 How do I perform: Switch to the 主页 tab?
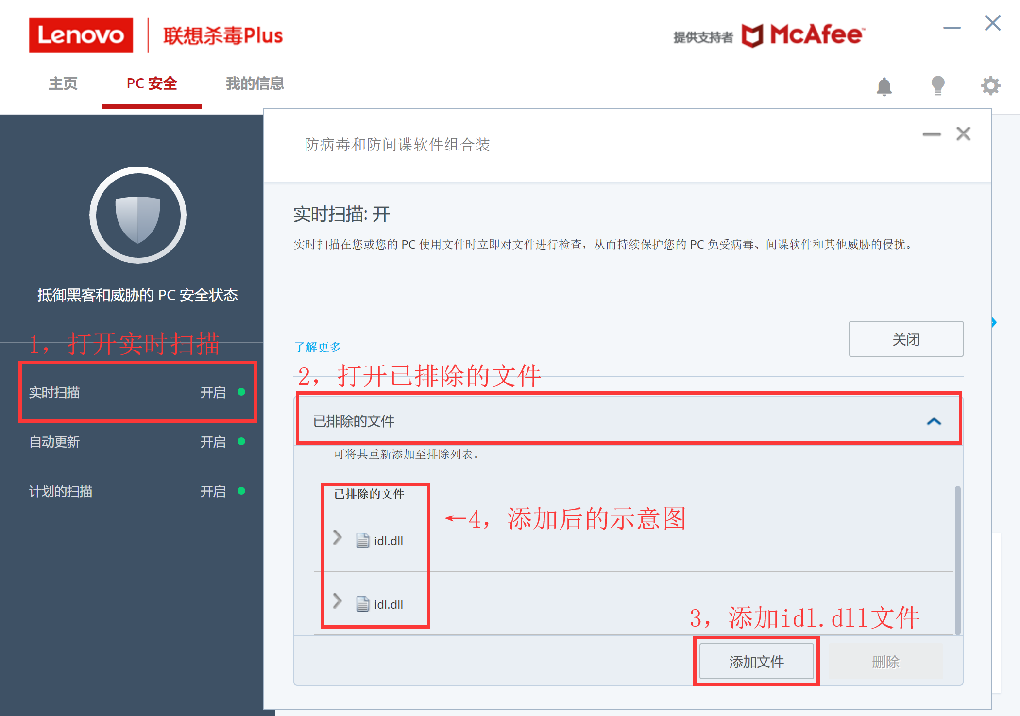tap(62, 83)
